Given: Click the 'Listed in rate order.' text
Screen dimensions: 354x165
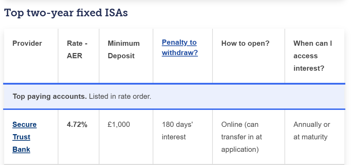Looking at the screenshot, I should (120, 97).
